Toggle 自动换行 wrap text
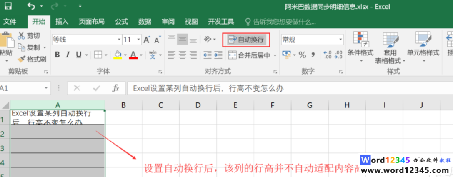The height and width of the screenshot is (177, 453). [246, 40]
